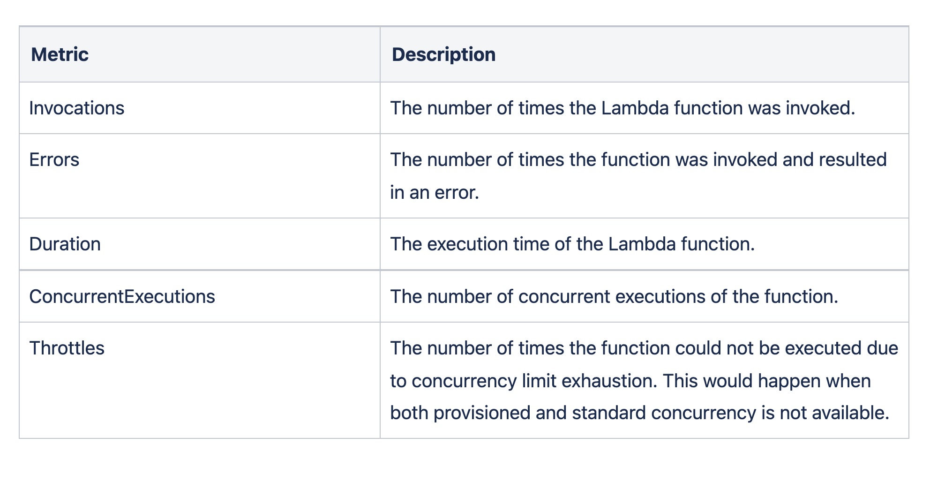945x482 pixels.
Task: Click the Duration description about execution time
Action: 572,244
